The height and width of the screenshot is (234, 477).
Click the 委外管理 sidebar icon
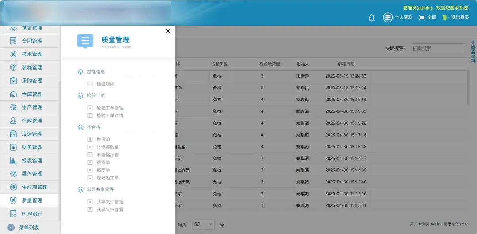(x=13, y=174)
